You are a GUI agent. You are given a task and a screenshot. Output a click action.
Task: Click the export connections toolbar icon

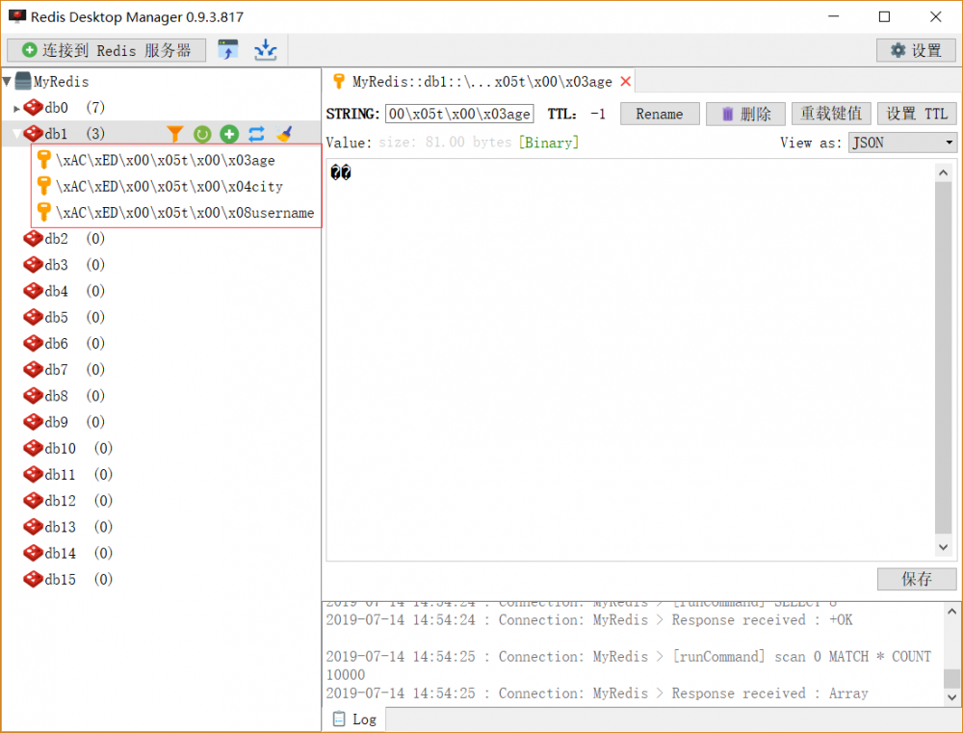pyautogui.click(x=230, y=49)
